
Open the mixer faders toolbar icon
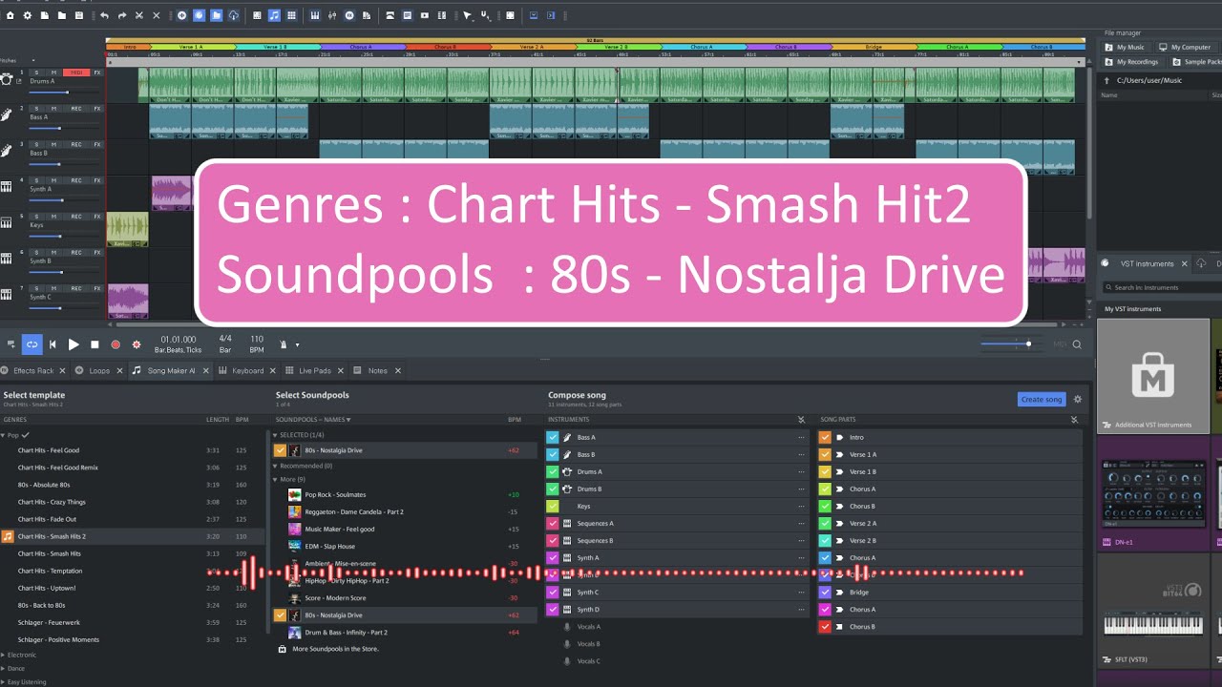point(332,15)
